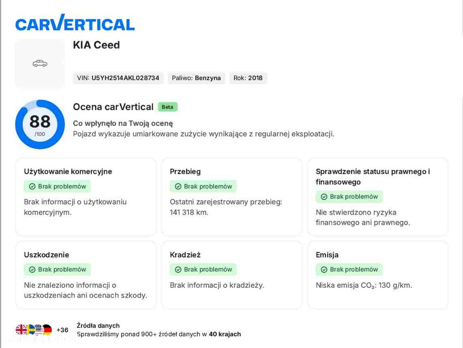Click the 88/100 score circle

(x=40, y=124)
